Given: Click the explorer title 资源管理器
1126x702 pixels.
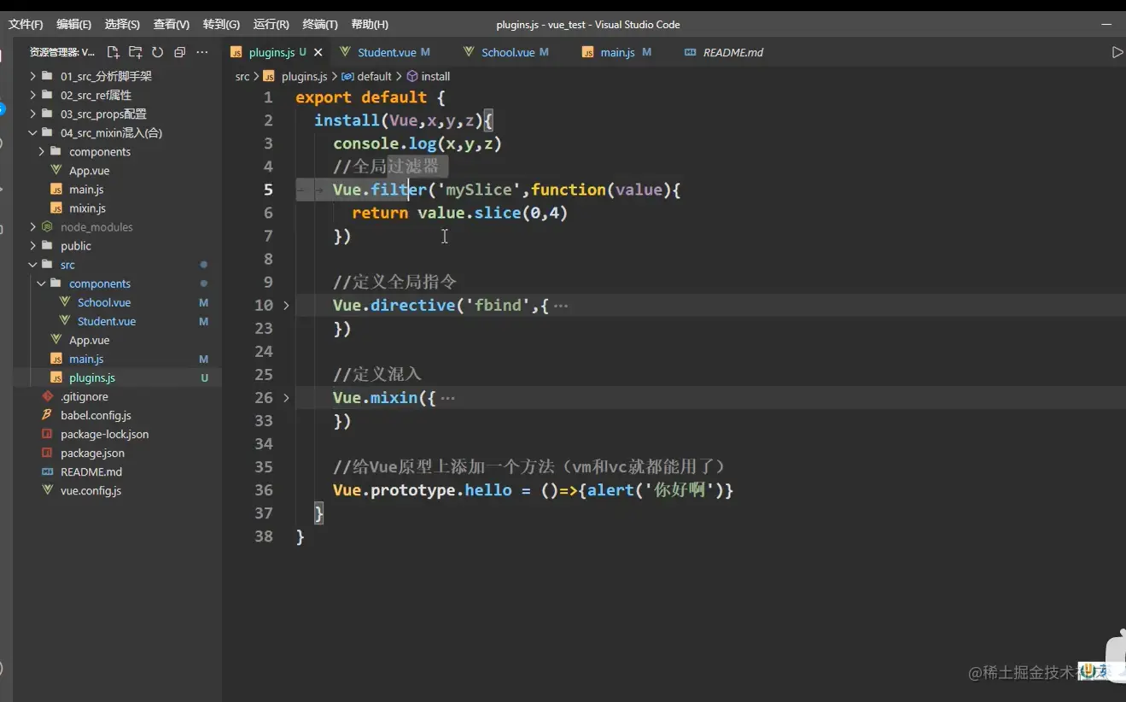Looking at the screenshot, I should [61, 52].
